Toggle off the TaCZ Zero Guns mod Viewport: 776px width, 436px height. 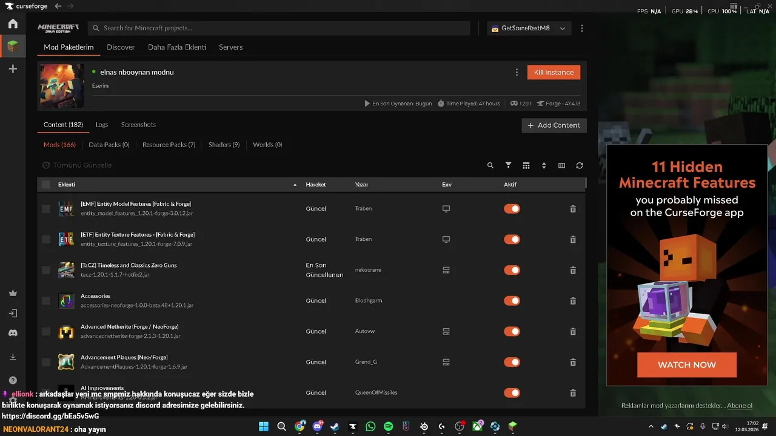pos(512,270)
